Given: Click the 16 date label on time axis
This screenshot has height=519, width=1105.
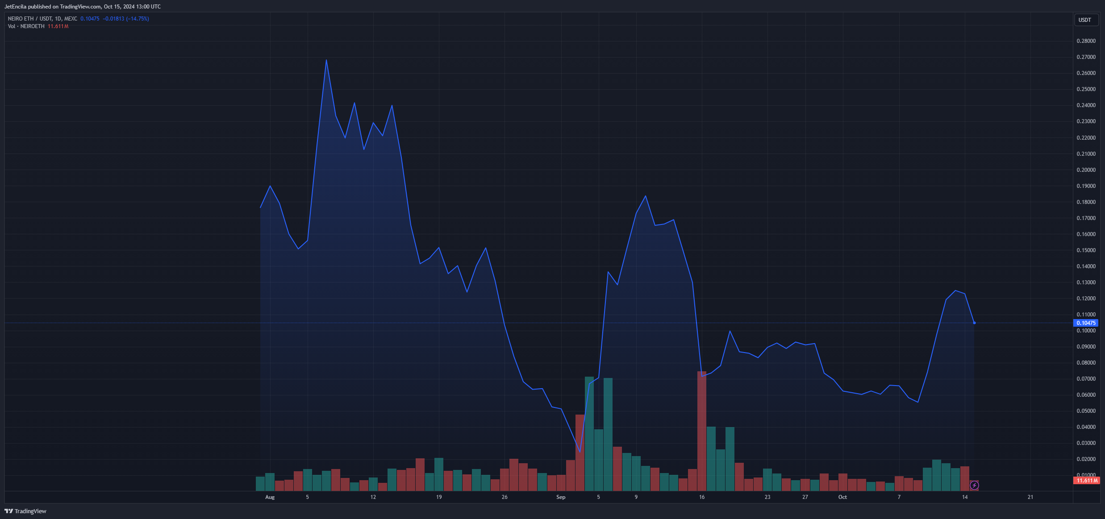Looking at the screenshot, I should click(x=702, y=497).
